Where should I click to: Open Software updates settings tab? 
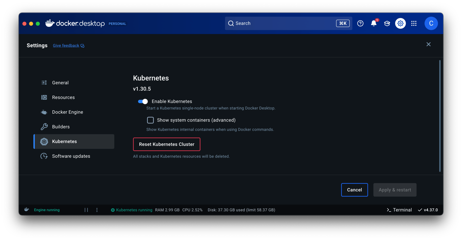tap(74, 156)
